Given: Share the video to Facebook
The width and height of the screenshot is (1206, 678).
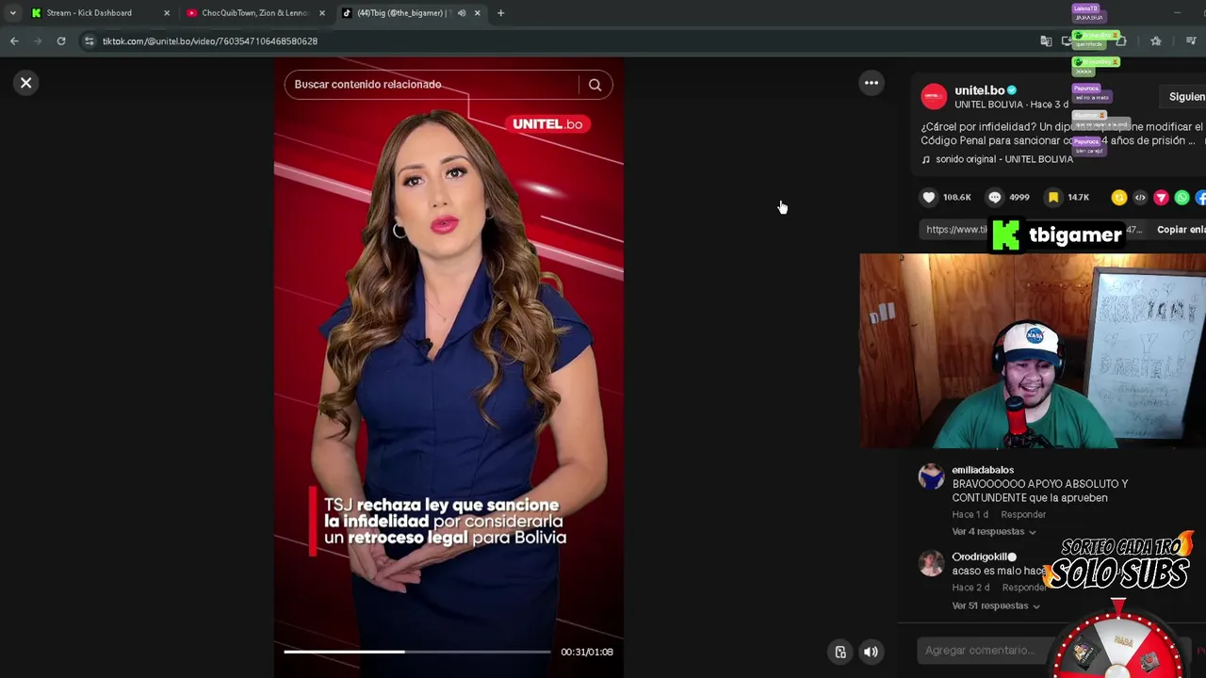Looking at the screenshot, I should 1201,197.
